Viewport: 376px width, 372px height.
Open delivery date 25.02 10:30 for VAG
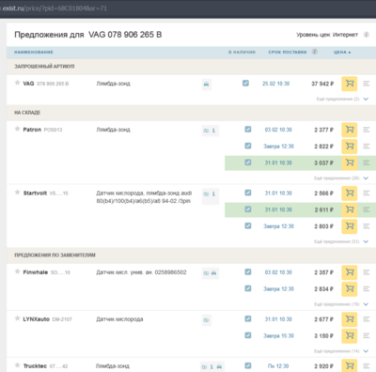[276, 84]
